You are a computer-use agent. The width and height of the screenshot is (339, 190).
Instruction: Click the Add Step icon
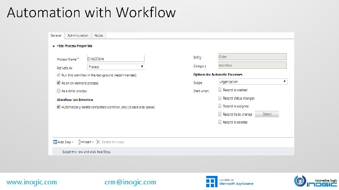[55, 142]
